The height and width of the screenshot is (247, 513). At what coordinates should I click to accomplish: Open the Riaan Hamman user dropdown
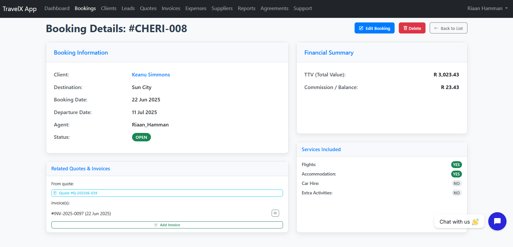point(487,8)
